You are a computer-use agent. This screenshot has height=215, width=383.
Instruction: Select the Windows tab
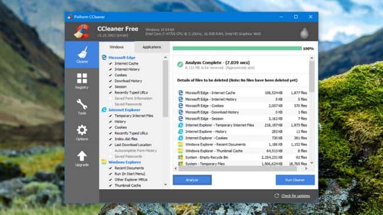pyautogui.click(x=117, y=47)
